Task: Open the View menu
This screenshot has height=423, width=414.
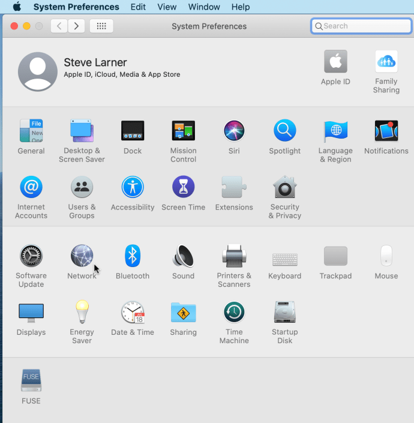Action: [167, 7]
